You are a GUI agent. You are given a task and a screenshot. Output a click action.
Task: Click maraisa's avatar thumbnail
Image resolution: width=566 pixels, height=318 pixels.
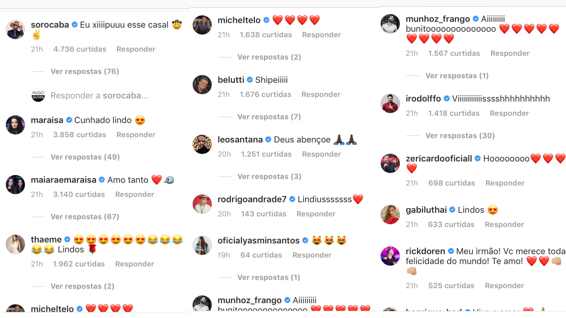click(15, 125)
